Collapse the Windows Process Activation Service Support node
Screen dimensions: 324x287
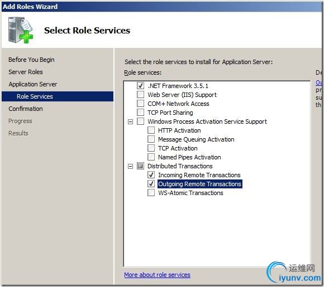[130, 122]
